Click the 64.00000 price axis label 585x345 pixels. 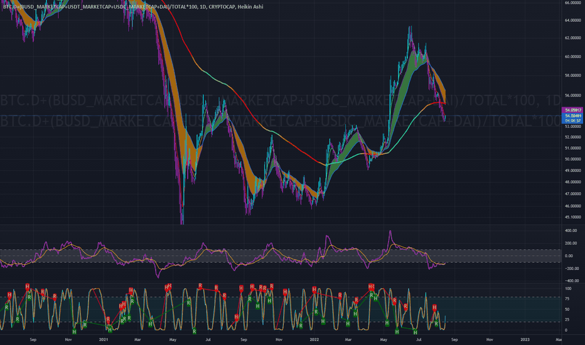[x=573, y=21]
